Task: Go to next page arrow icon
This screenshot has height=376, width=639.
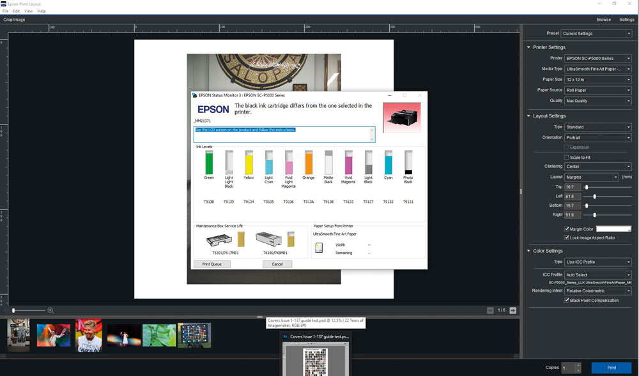Action: pyautogui.click(x=512, y=310)
